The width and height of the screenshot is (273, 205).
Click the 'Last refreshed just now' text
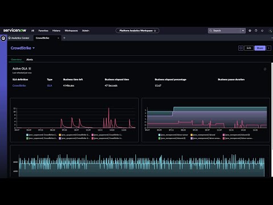[22, 73]
